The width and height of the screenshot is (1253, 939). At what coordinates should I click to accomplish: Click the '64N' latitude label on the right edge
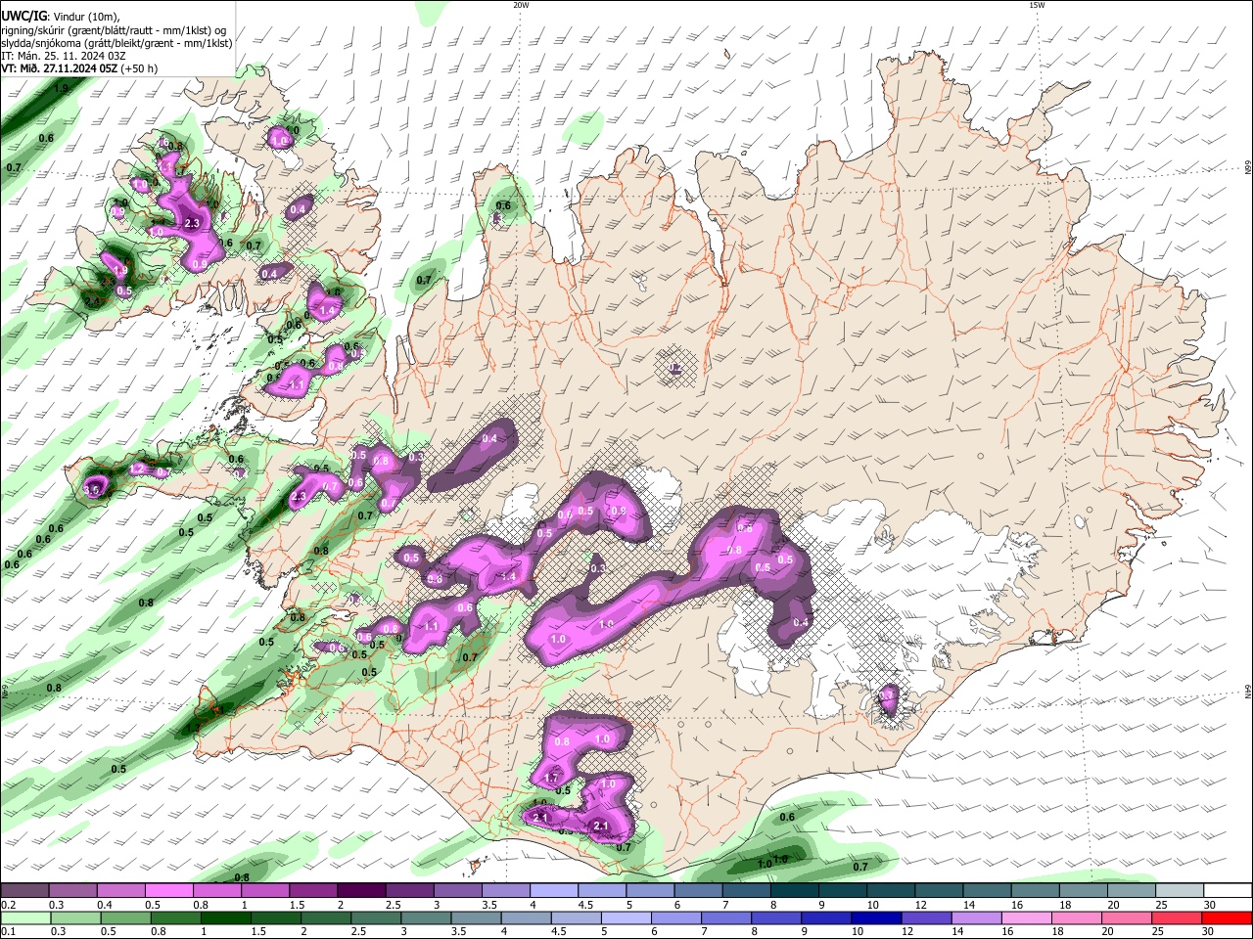[x=1248, y=692]
